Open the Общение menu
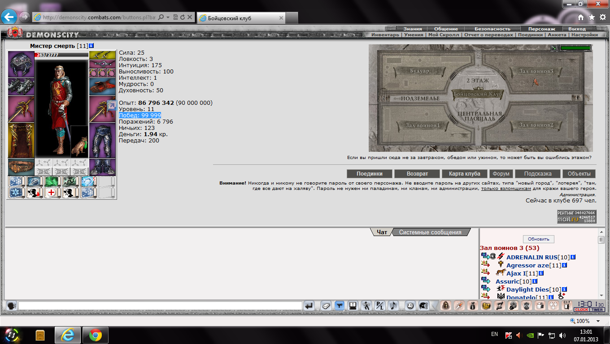 tap(446, 29)
